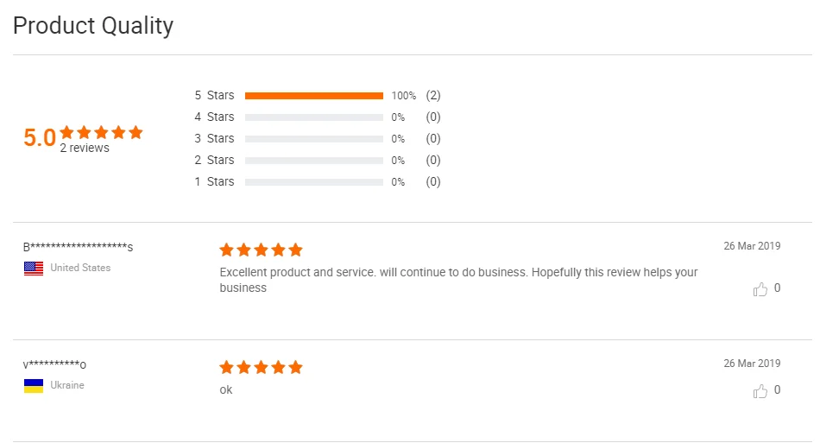The image size is (820, 443).
Task: Click the '2 reviews' count text
Action: point(85,149)
